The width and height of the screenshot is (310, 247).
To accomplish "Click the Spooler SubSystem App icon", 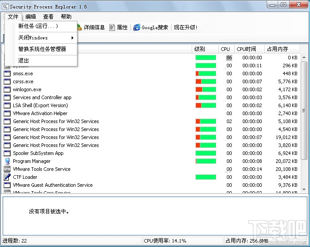I will coord(7,153).
